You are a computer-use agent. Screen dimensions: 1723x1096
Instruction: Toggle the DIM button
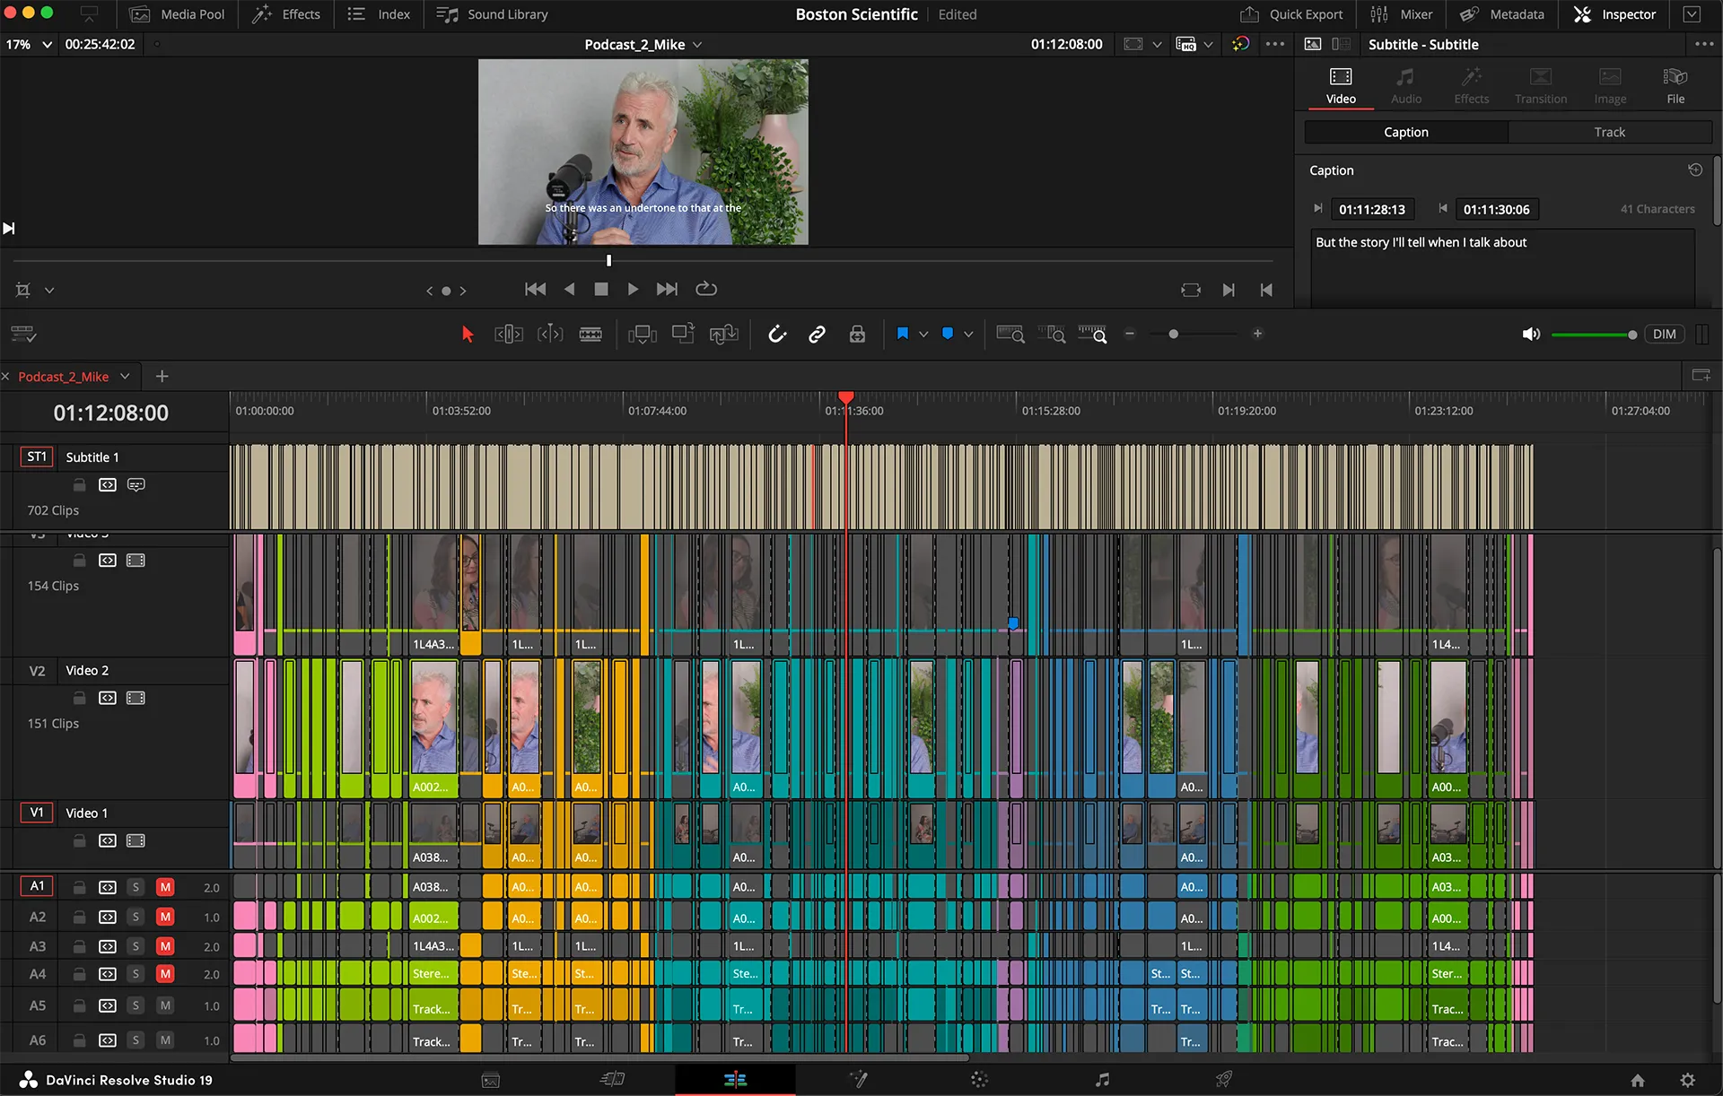click(x=1664, y=335)
